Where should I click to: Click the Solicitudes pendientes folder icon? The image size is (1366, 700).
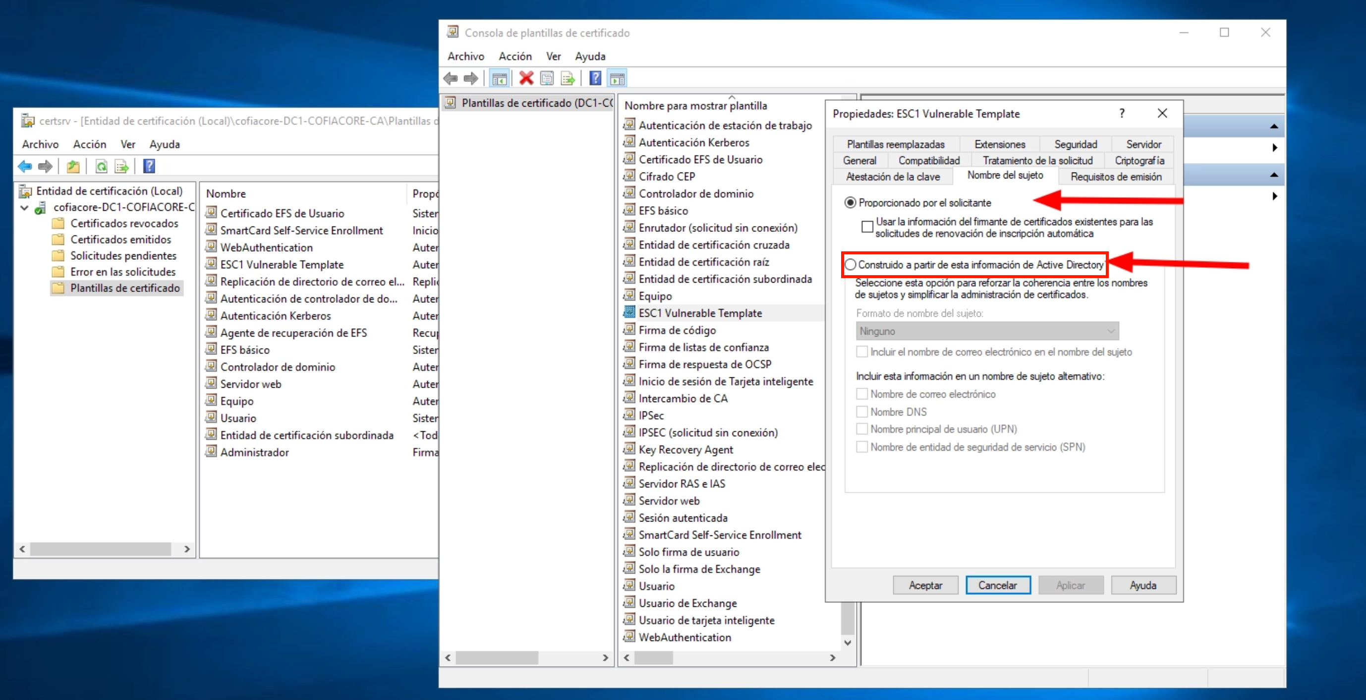(x=58, y=256)
